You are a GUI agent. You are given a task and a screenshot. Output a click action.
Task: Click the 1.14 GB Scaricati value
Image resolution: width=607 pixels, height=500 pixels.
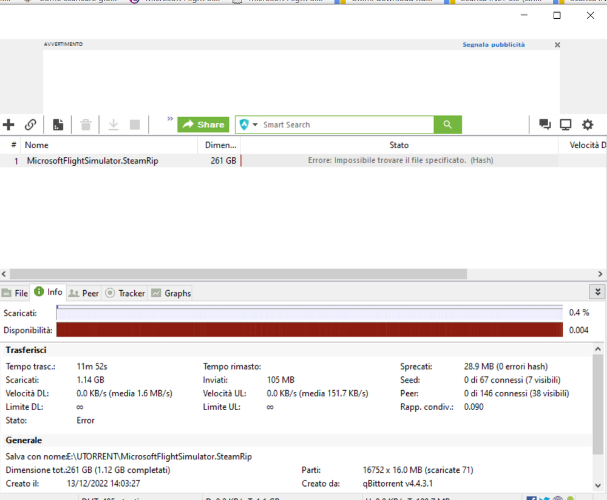[x=90, y=380]
